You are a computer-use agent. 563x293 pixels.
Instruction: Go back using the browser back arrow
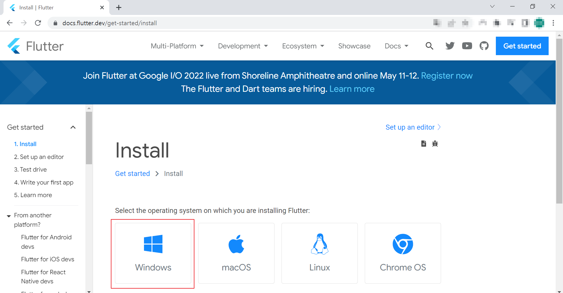click(x=10, y=23)
